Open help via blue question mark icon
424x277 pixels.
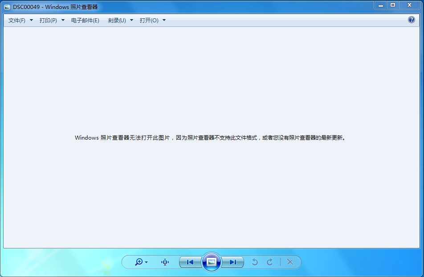tap(412, 20)
